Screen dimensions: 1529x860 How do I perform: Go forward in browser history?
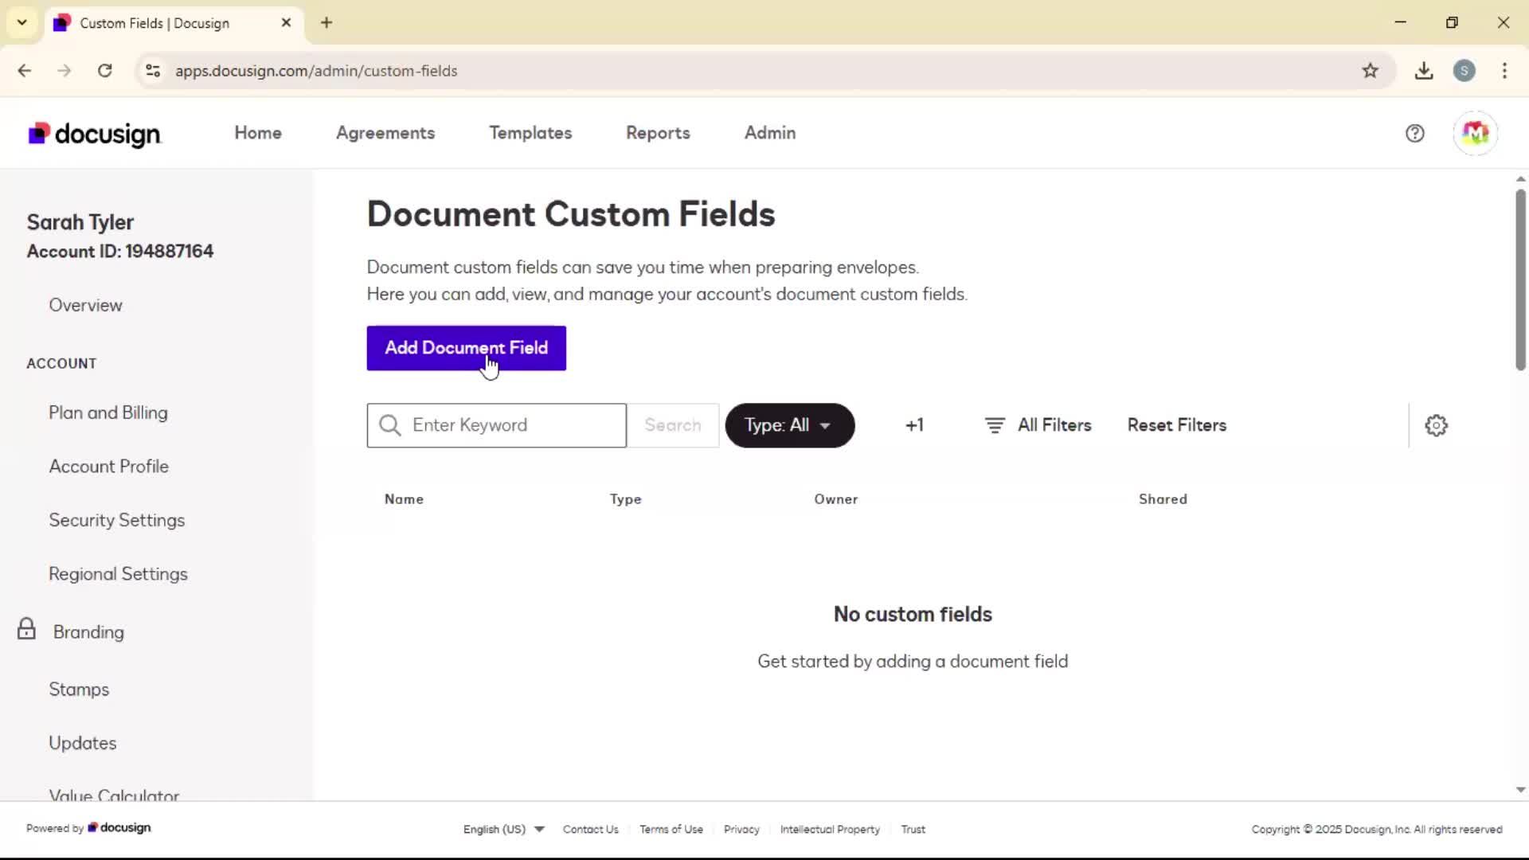click(x=65, y=71)
